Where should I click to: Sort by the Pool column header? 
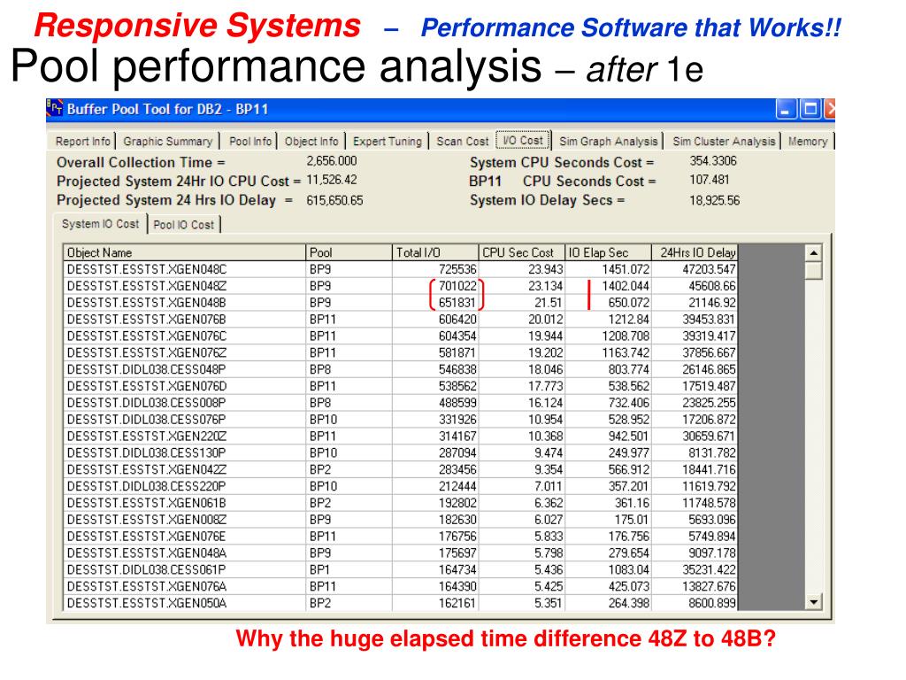coord(349,252)
